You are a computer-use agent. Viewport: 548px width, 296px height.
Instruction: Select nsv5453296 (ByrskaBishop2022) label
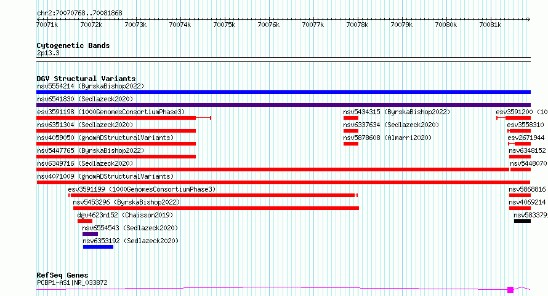126,202
